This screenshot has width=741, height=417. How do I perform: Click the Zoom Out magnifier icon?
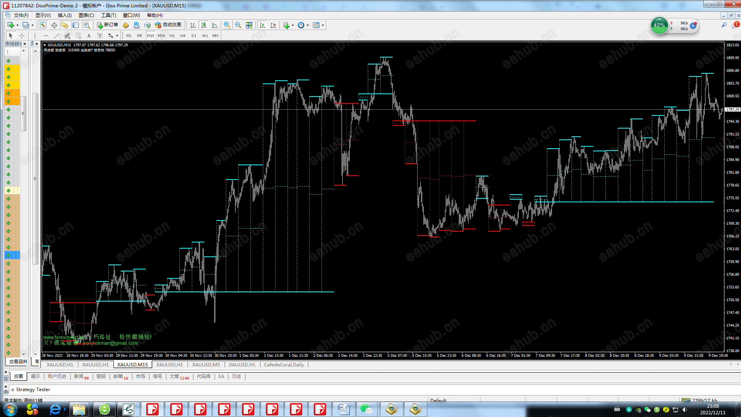coord(238,25)
